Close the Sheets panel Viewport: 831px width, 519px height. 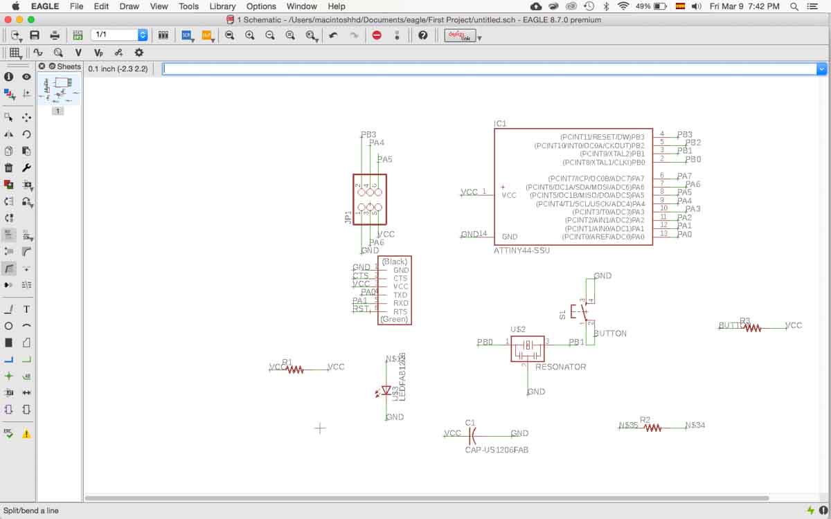click(42, 66)
